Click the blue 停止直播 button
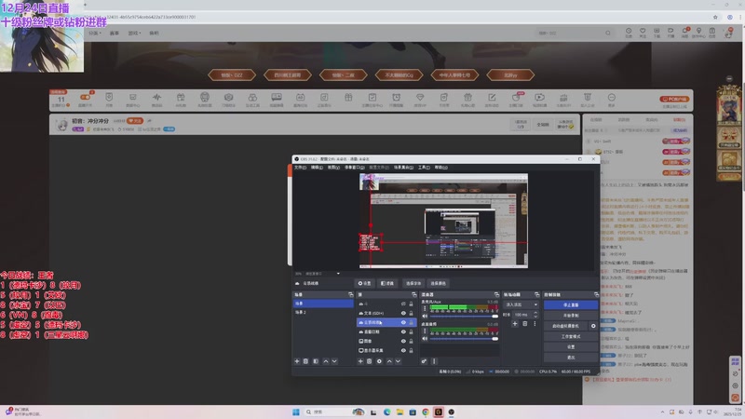 [x=571, y=305]
